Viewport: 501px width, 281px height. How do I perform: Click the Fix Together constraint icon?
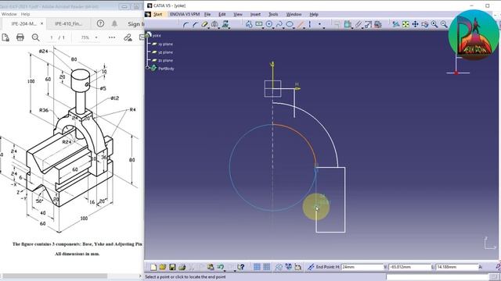359,24
